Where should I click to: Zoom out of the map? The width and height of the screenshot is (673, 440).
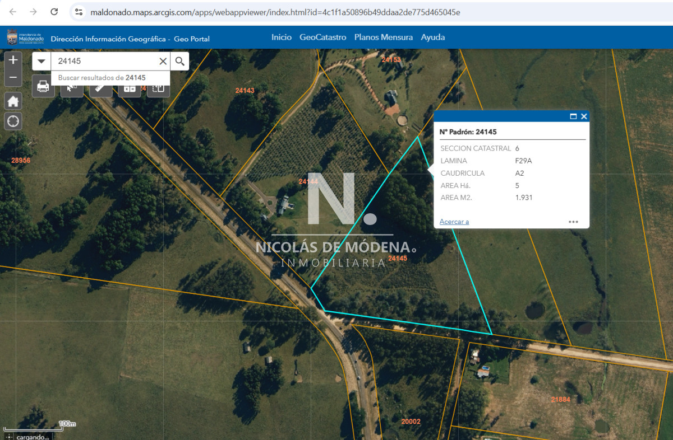pyautogui.click(x=13, y=77)
